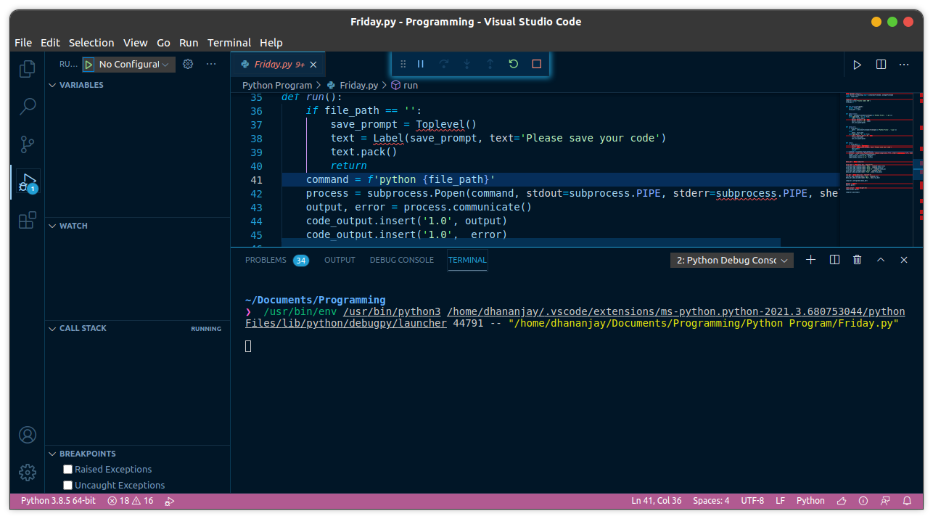This screenshot has width=933, height=519.
Task: Open the Selection menu
Action: click(x=91, y=43)
